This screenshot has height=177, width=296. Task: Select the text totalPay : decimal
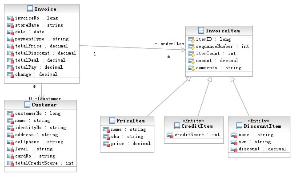tap(39, 67)
